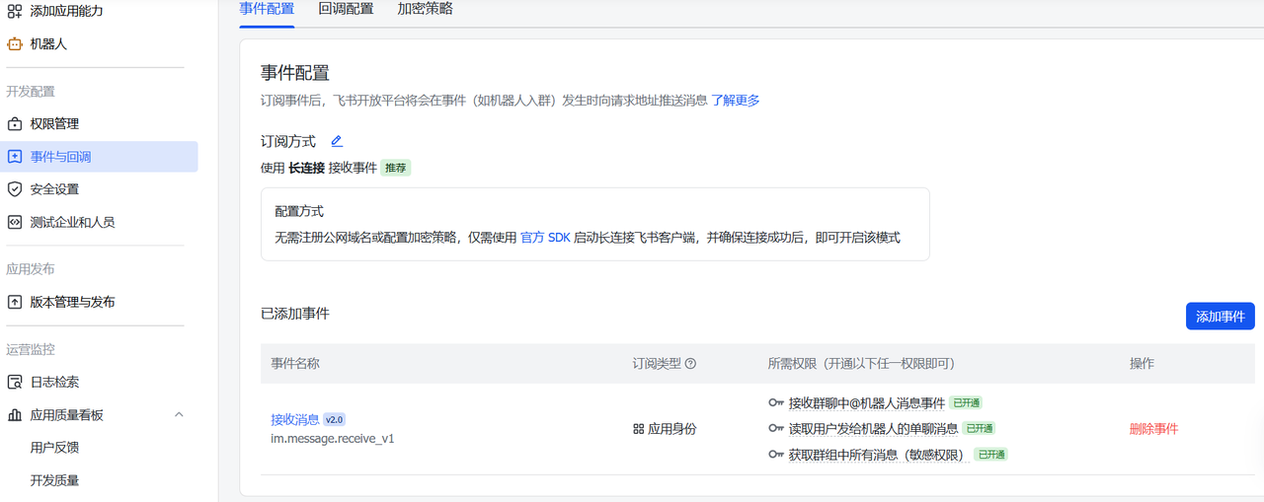The image size is (1264, 502).
Task: Click the 订阅类型 column header
Action: coord(657,363)
